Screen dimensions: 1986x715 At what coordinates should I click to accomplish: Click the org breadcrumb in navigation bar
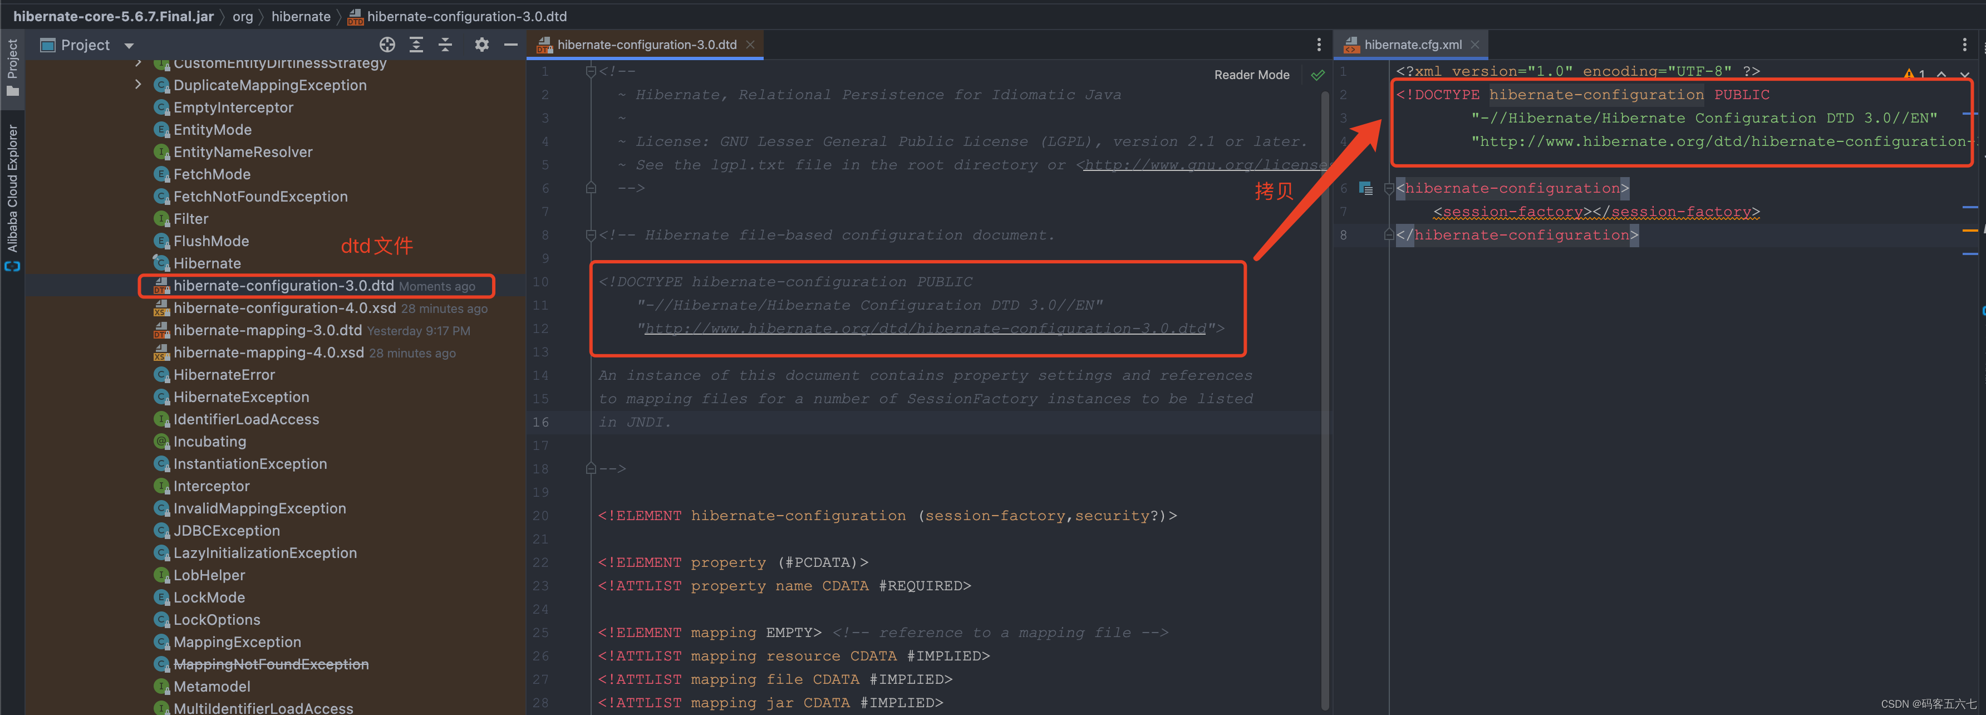point(242,16)
